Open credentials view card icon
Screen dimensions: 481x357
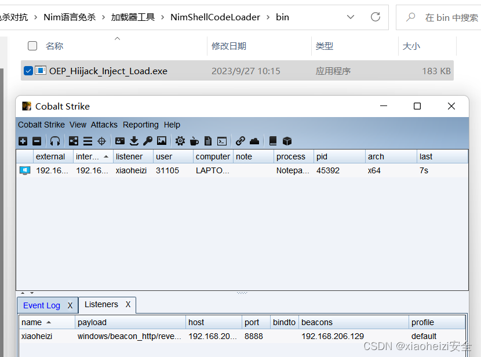(120, 141)
